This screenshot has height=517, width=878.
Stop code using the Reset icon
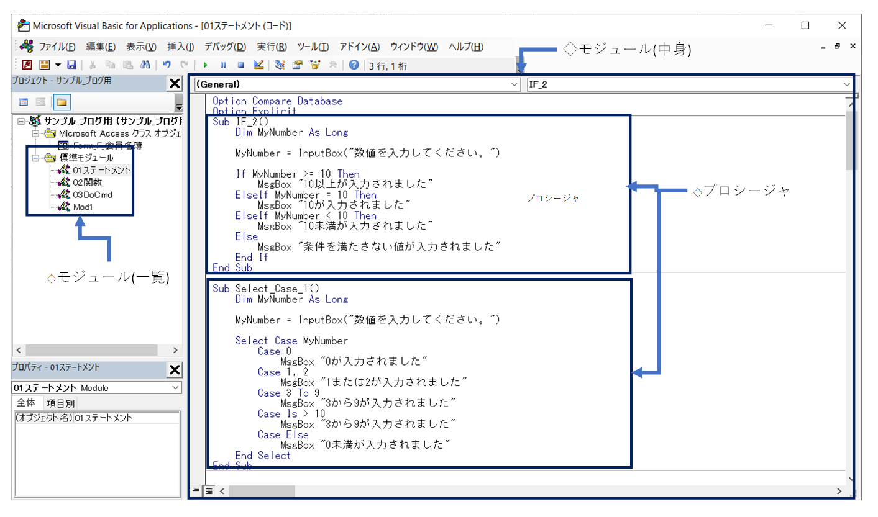(241, 65)
